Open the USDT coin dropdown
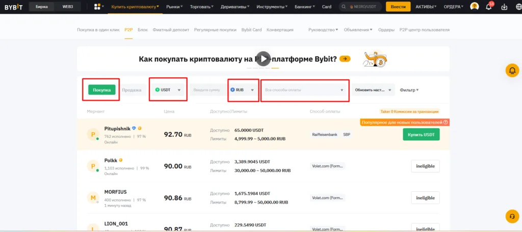 [168, 90]
